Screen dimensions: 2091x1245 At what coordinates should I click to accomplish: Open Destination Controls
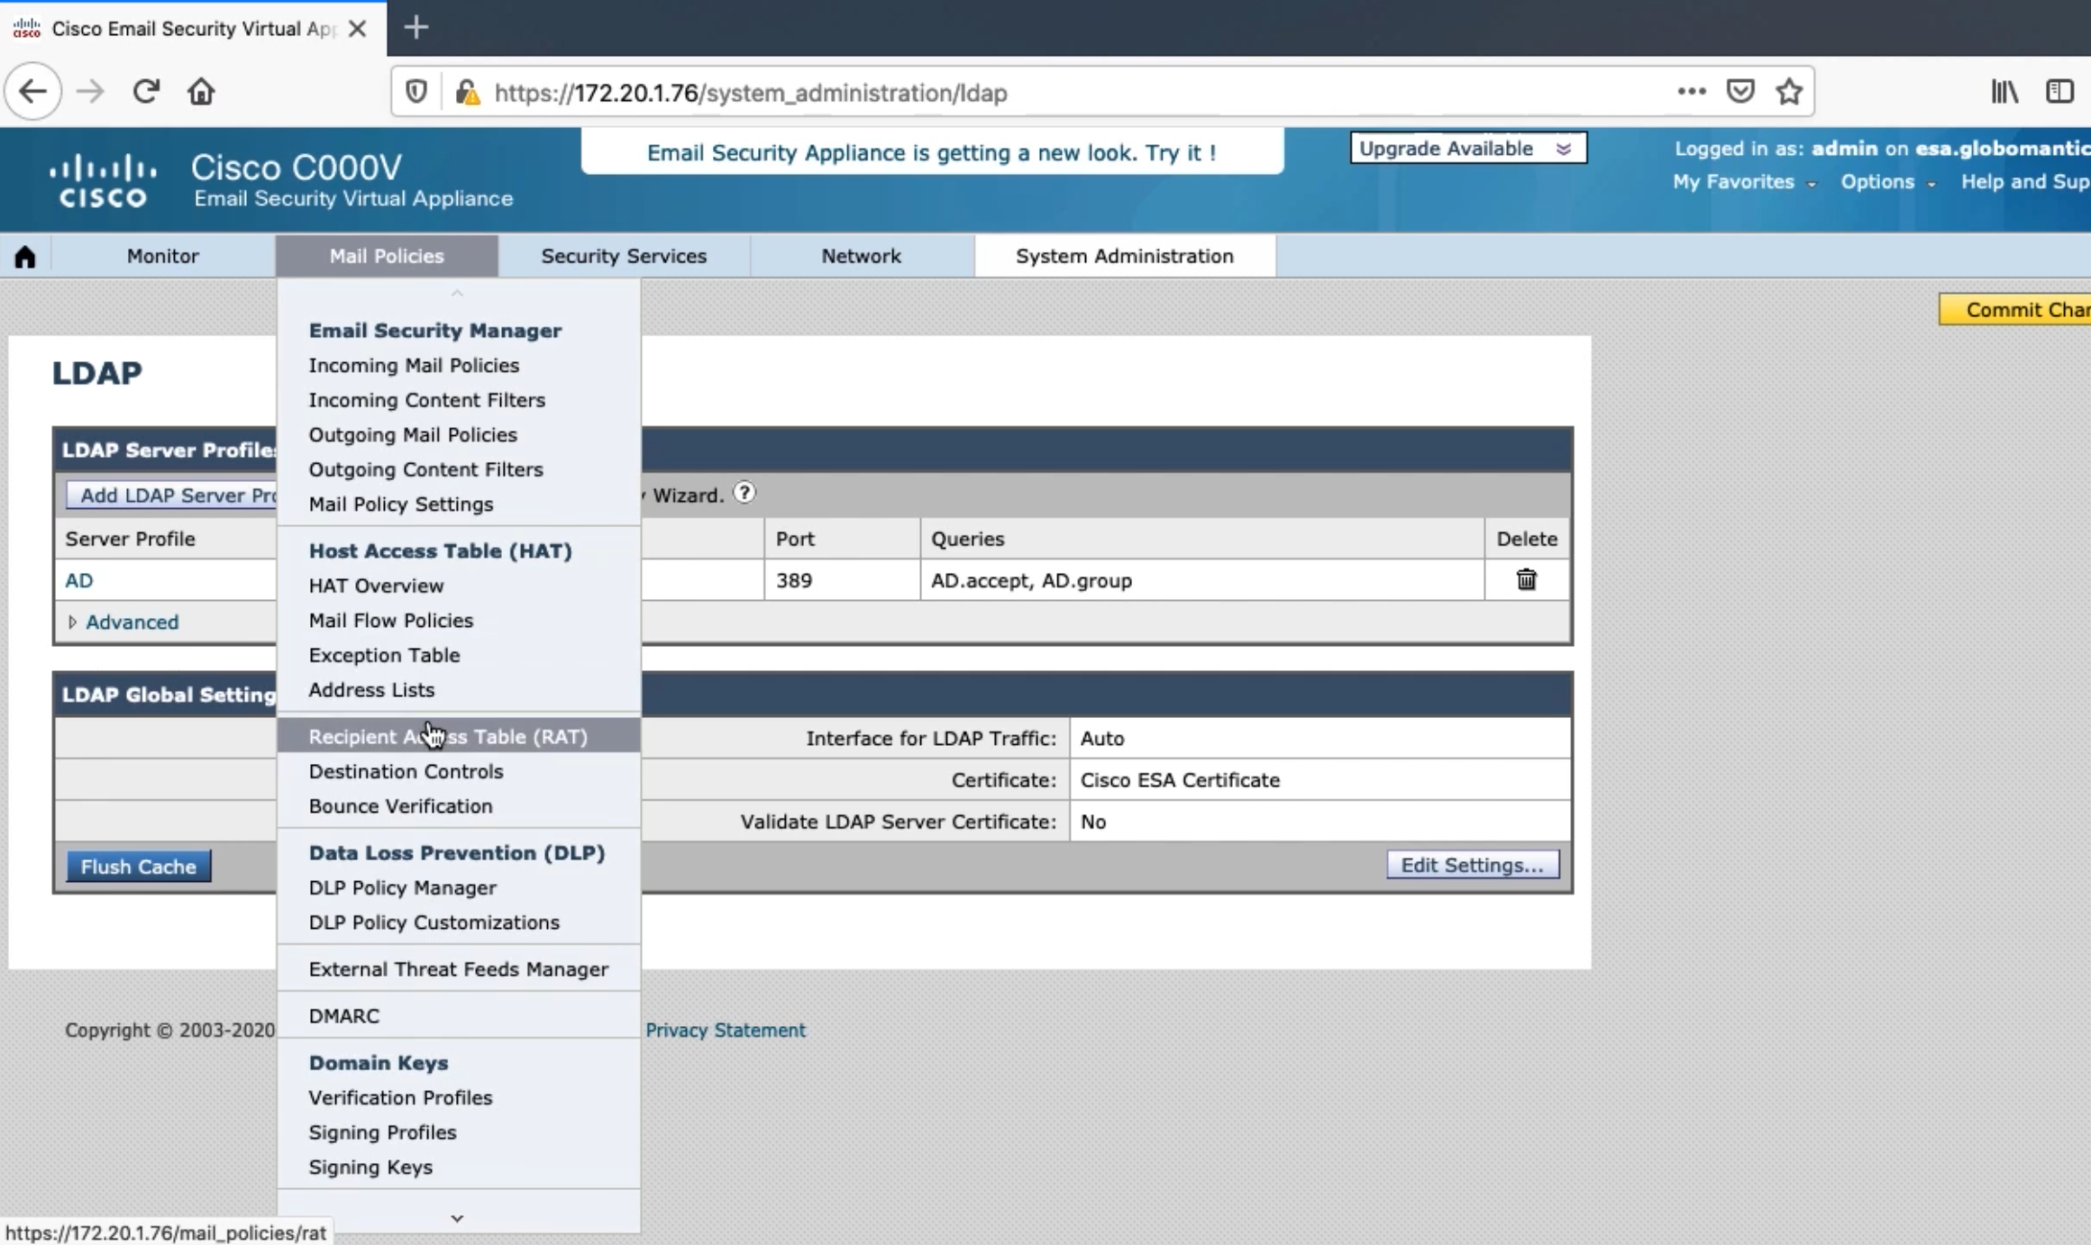tap(406, 771)
